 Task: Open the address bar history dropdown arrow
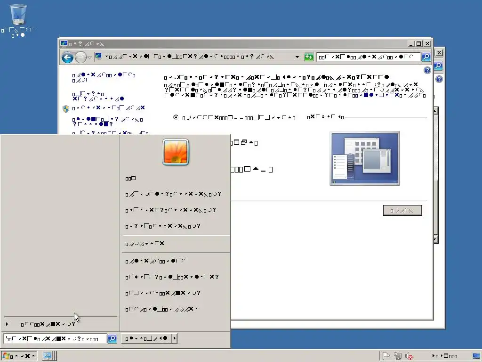point(297,57)
